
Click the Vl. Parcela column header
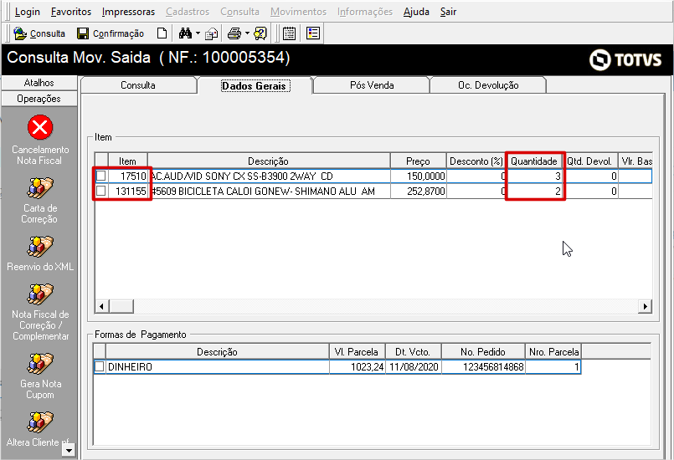click(357, 352)
